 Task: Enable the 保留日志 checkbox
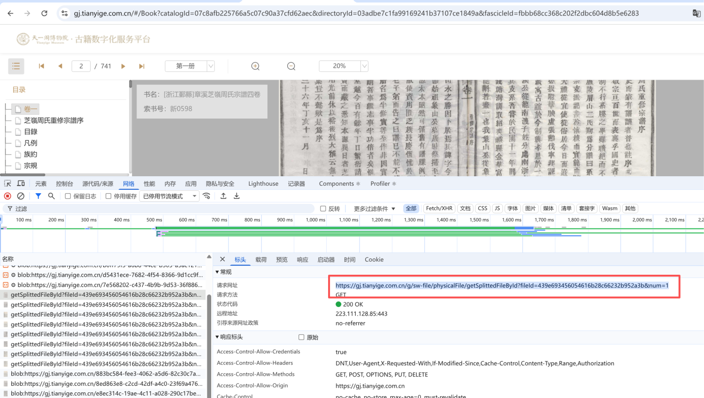coord(68,196)
